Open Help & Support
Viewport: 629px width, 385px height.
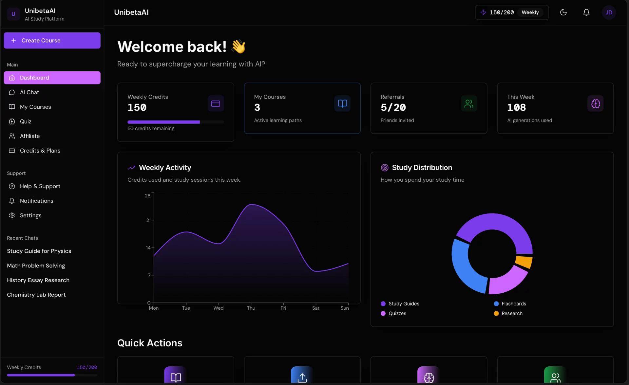(x=52, y=186)
